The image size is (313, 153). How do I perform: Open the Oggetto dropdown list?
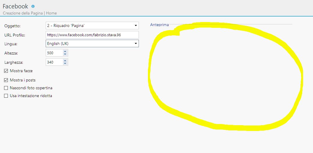coord(92,25)
